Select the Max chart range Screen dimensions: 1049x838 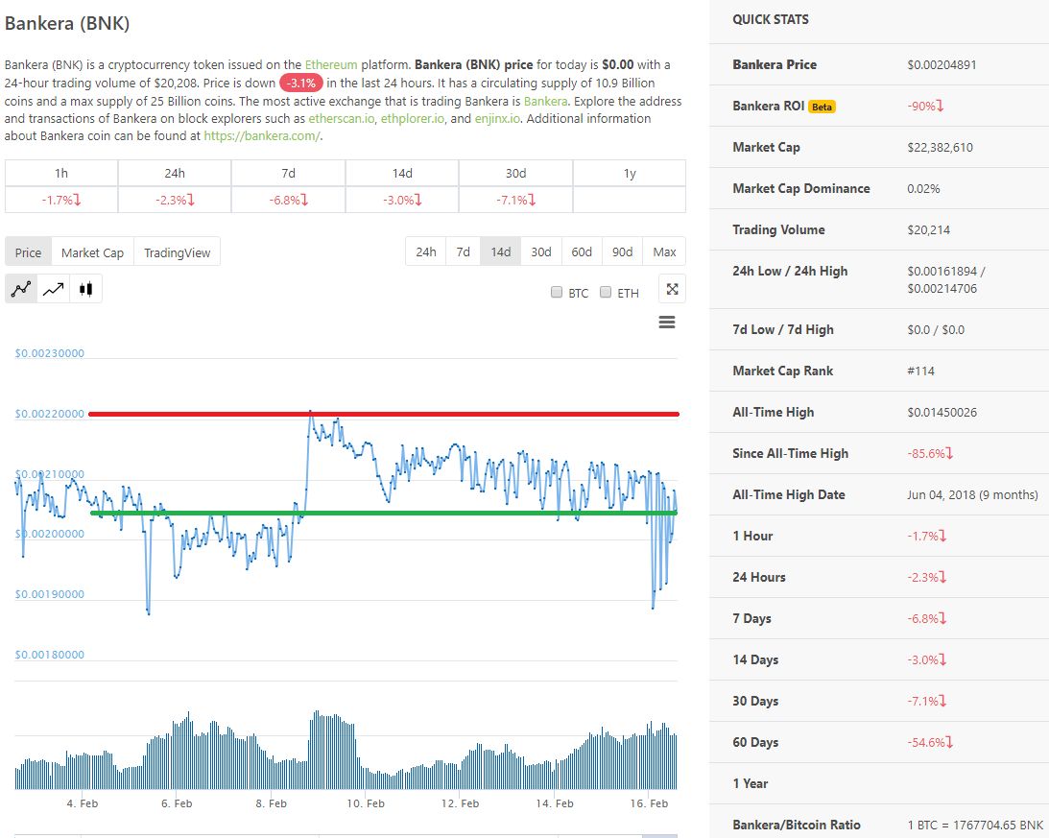(x=664, y=251)
